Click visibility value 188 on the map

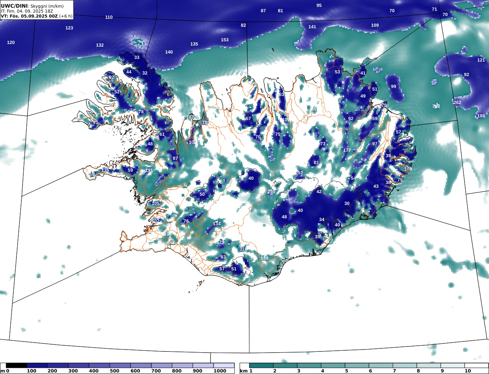tap(481, 116)
